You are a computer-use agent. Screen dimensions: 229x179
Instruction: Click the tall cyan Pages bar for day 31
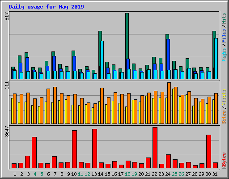[x=216, y=59]
